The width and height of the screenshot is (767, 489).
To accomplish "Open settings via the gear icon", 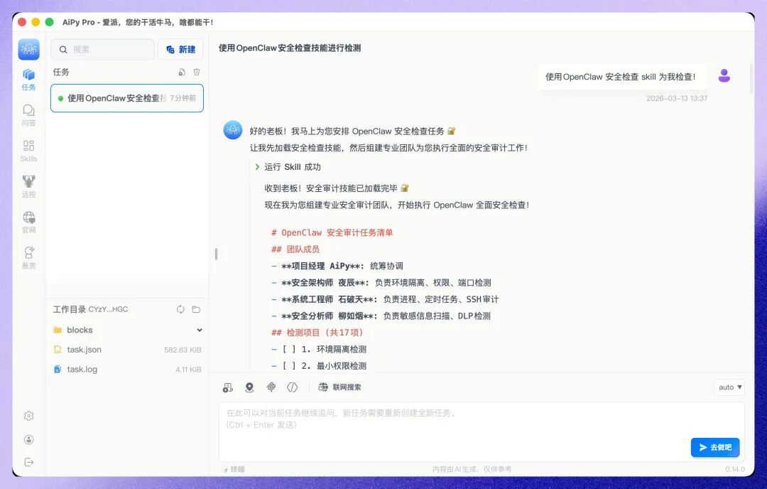I will (29, 416).
